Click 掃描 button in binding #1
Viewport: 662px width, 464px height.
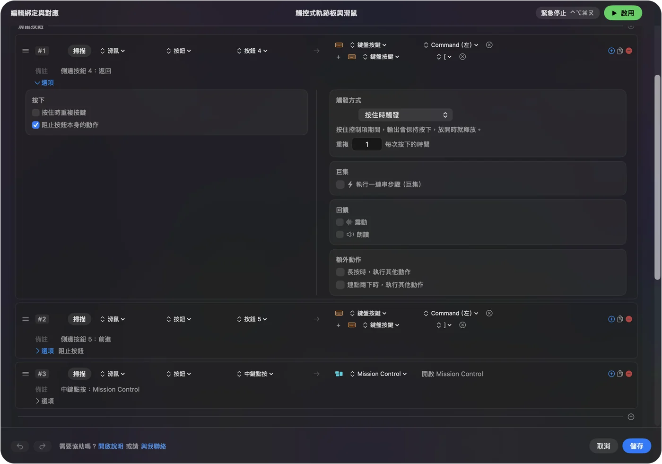coord(79,51)
